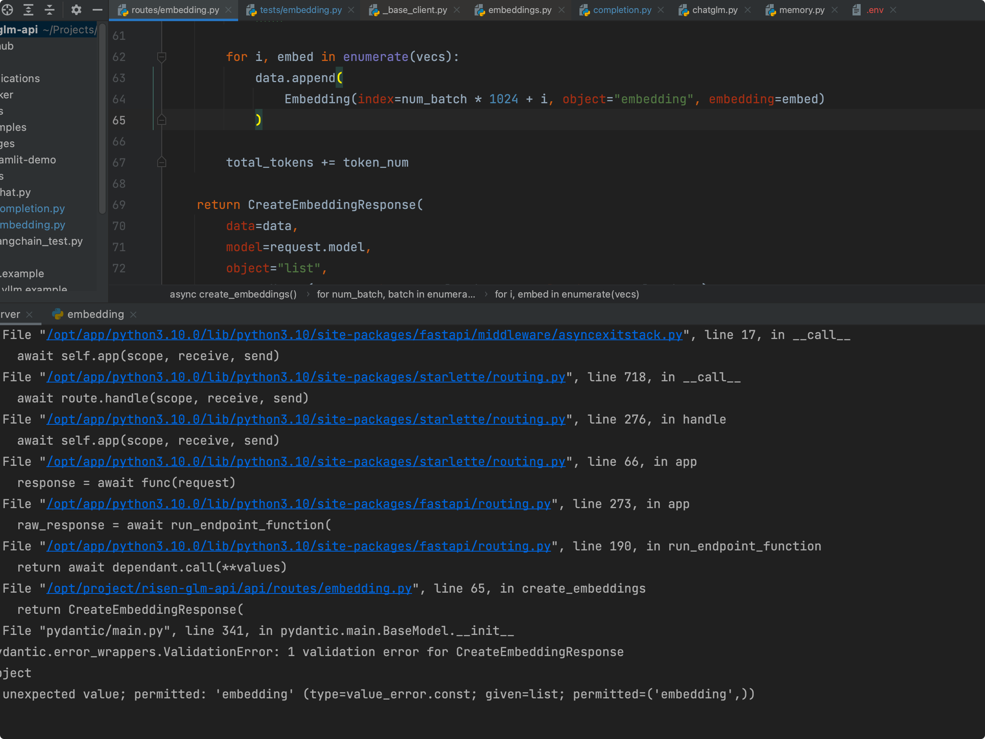Toggle the fold marker beside line 65

pos(161,120)
